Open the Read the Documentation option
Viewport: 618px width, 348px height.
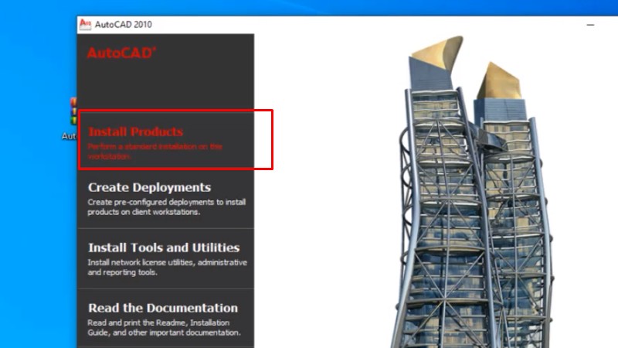coord(163,308)
